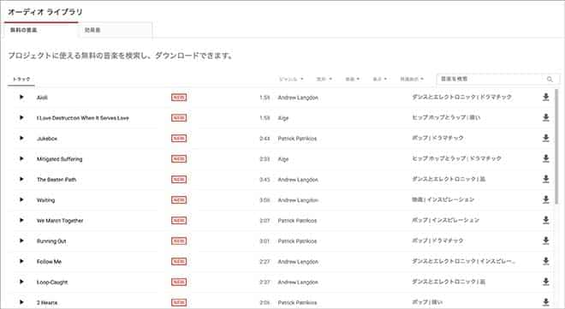
Task: Download The Beaten Path track
Action: pyautogui.click(x=546, y=179)
